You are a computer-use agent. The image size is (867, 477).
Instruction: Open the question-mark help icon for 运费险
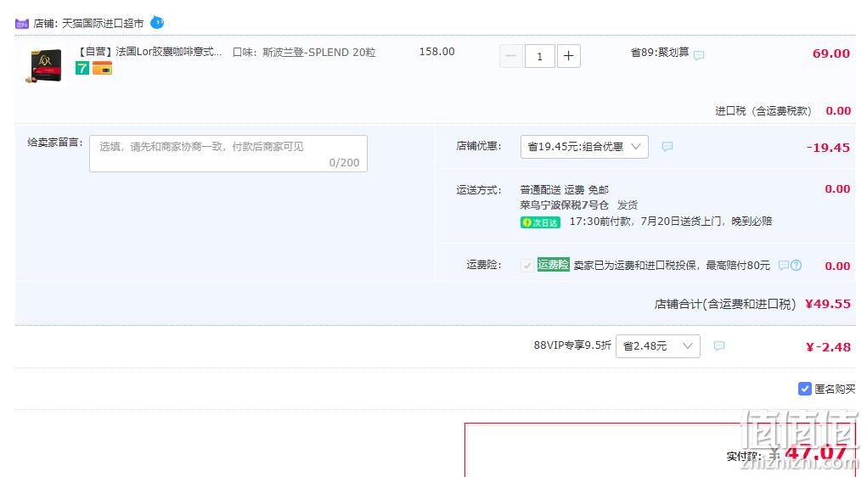[x=797, y=266]
